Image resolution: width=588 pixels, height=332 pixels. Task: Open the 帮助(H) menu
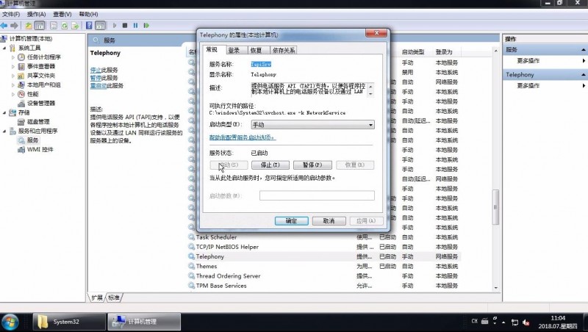(x=88, y=14)
